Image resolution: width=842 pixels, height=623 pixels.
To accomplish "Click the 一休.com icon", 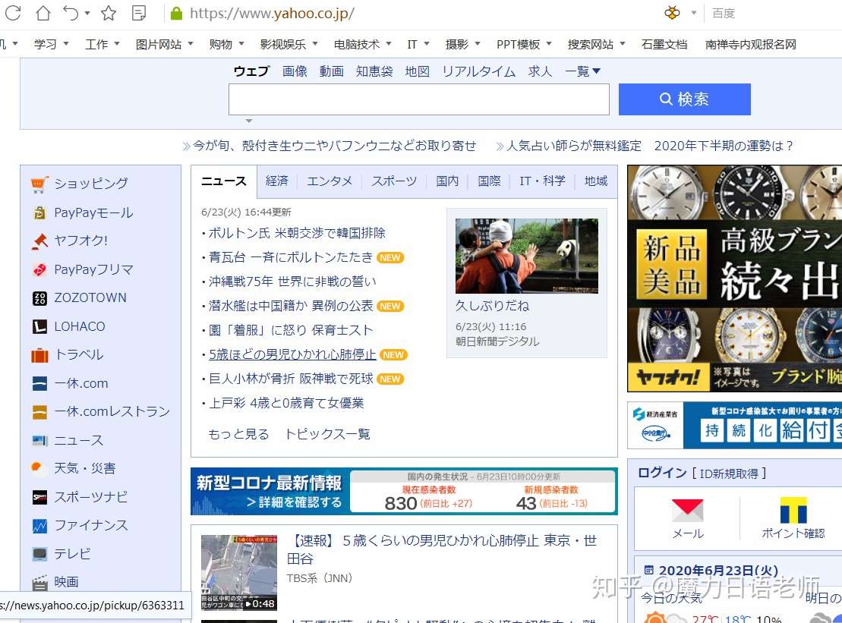I will 39,383.
